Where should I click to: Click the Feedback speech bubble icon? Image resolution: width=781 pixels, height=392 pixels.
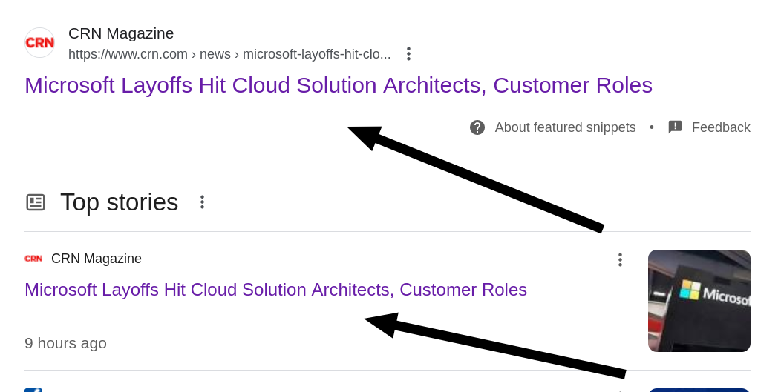click(x=675, y=127)
